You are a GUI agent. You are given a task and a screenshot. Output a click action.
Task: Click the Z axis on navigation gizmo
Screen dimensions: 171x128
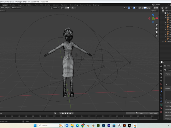(153, 15)
